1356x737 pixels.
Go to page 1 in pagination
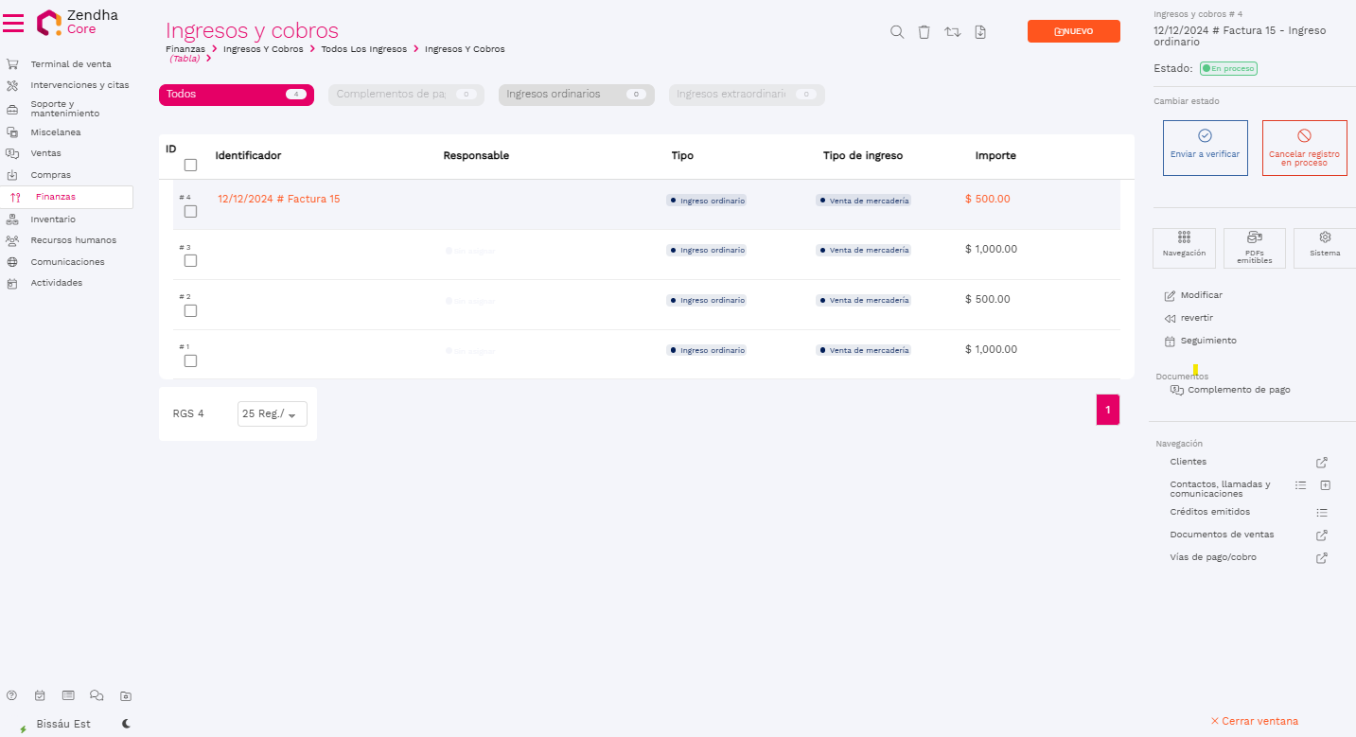click(1107, 410)
